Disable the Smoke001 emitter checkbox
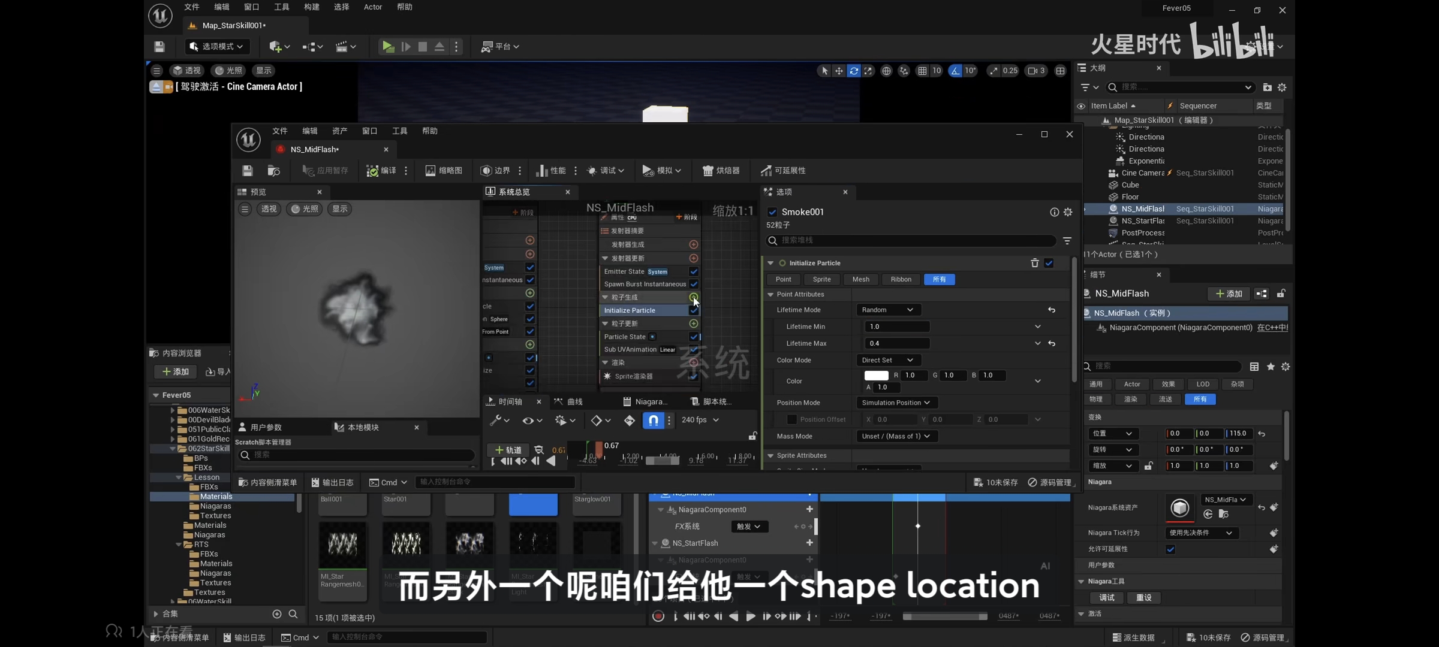The width and height of the screenshot is (1439, 647). click(772, 212)
